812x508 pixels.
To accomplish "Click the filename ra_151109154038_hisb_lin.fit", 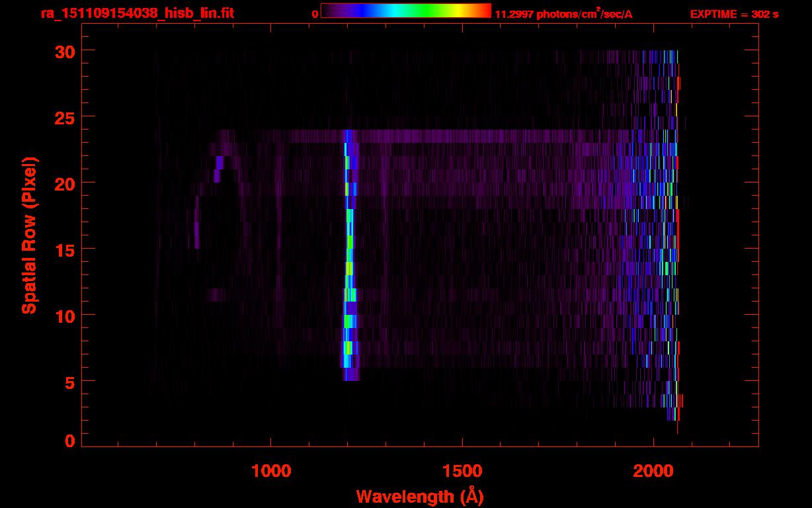I will click(137, 13).
